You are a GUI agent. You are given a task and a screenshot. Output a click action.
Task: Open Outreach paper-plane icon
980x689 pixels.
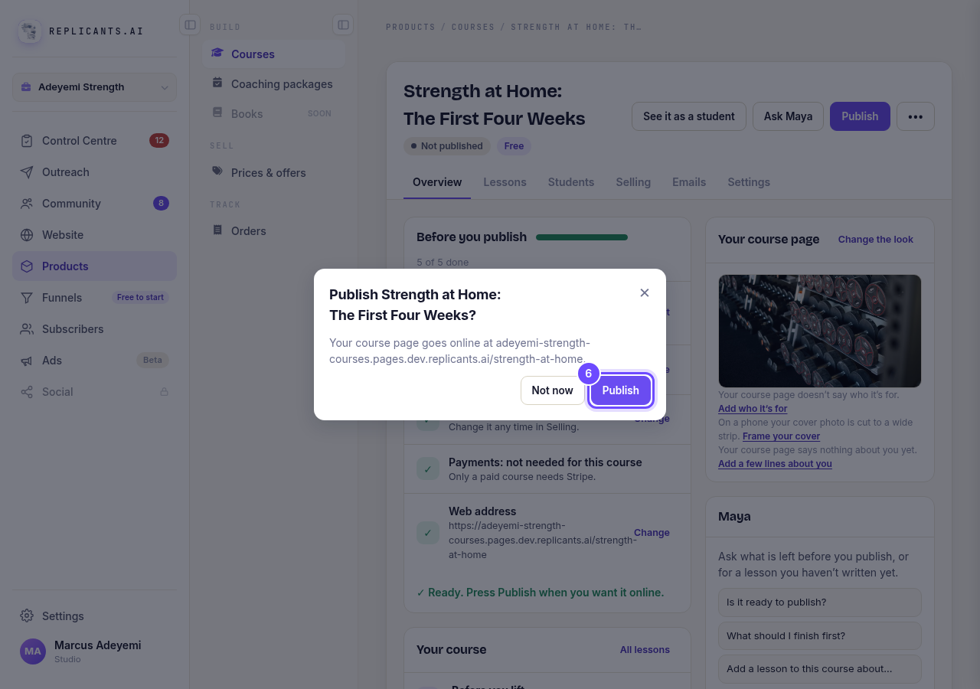coord(27,172)
